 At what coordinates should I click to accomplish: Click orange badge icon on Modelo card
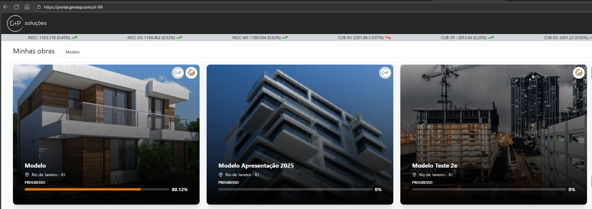click(191, 73)
